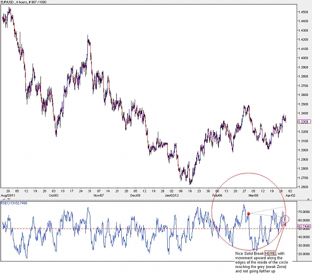Viewport: 312px width, 275px height.
Task: Click the 1.4000 price axis label
Action: pos(304,58)
